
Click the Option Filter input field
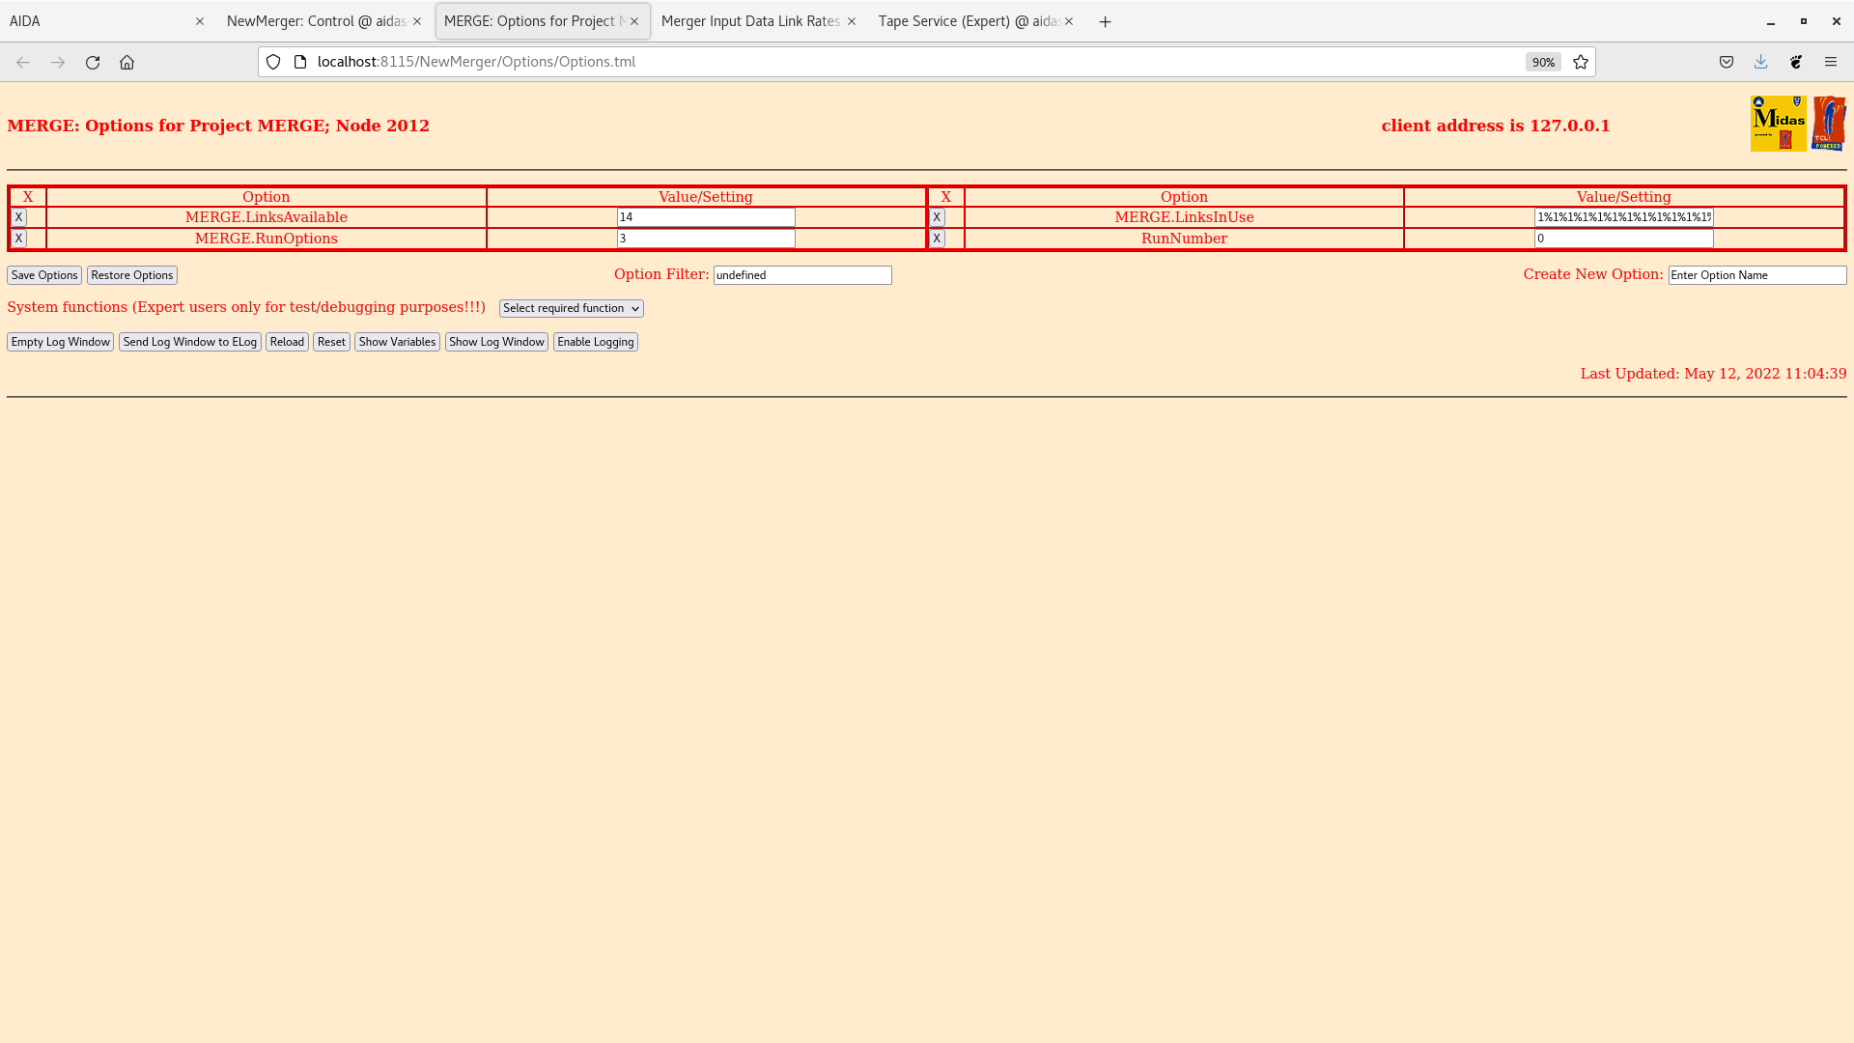(801, 275)
